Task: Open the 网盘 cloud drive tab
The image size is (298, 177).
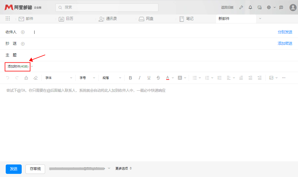Action: (x=146, y=19)
